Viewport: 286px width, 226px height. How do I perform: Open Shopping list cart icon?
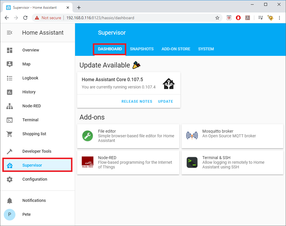[x=10, y=134]
